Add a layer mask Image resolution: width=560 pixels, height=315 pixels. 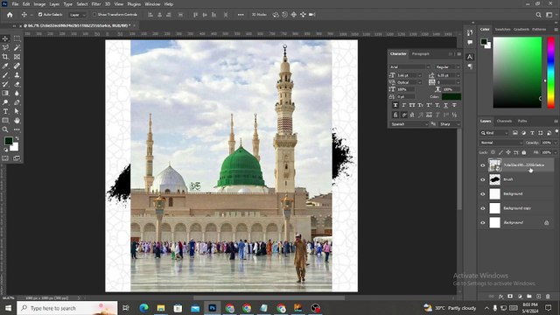(510, 297)
